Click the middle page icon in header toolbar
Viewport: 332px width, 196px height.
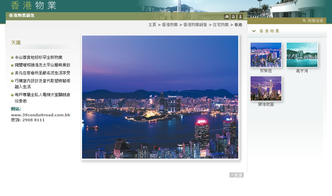click(x=233, y=16)
